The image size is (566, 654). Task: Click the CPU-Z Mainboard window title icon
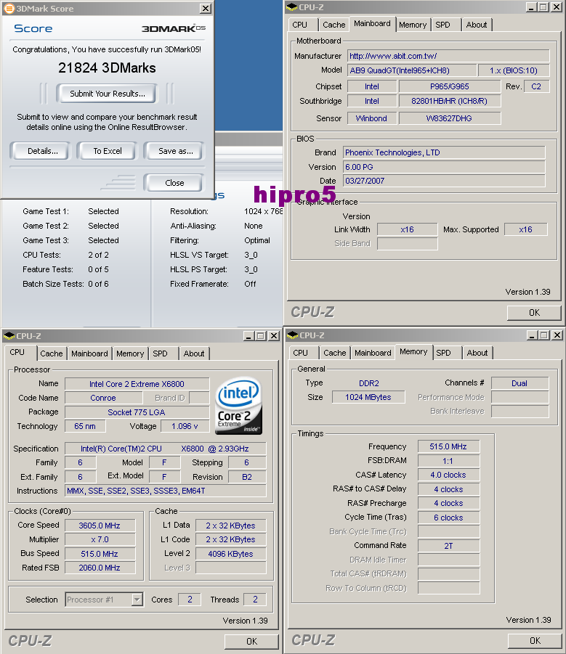click(292, 7)
